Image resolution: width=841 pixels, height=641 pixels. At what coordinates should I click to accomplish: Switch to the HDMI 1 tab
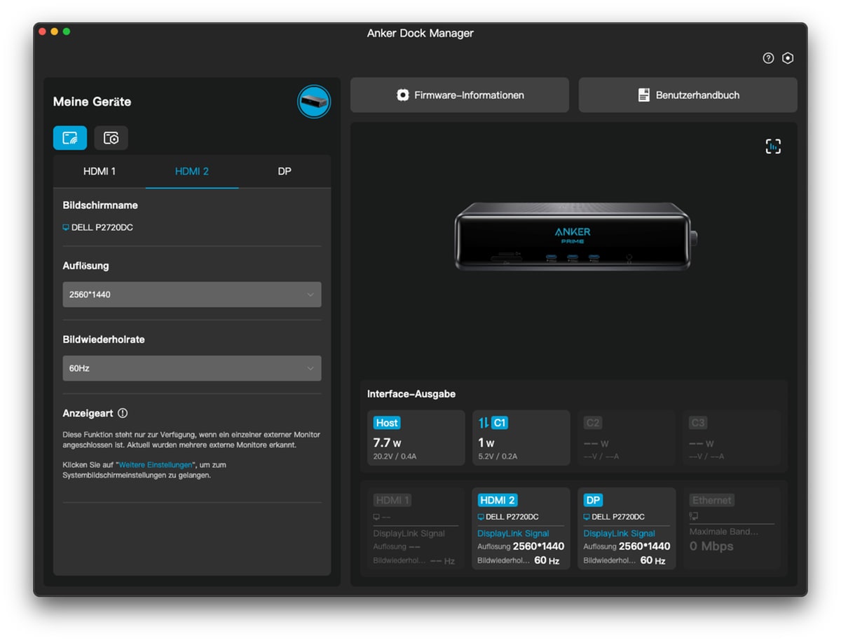click(100, 172)
